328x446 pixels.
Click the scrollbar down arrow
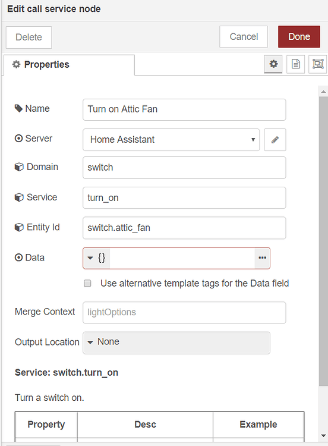[x=323, y=435]
